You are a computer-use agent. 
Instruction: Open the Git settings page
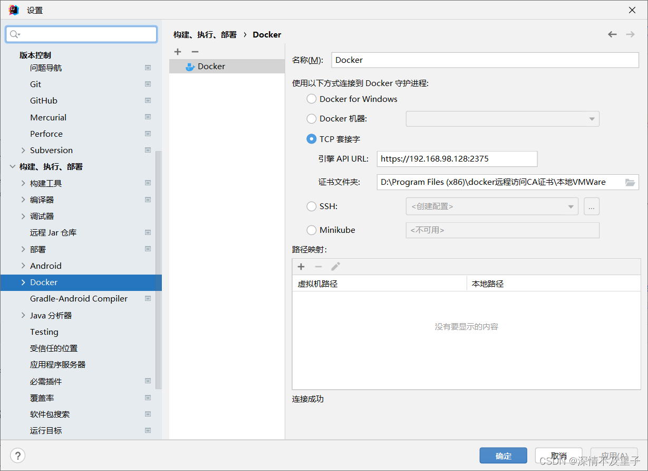[35, 84]
